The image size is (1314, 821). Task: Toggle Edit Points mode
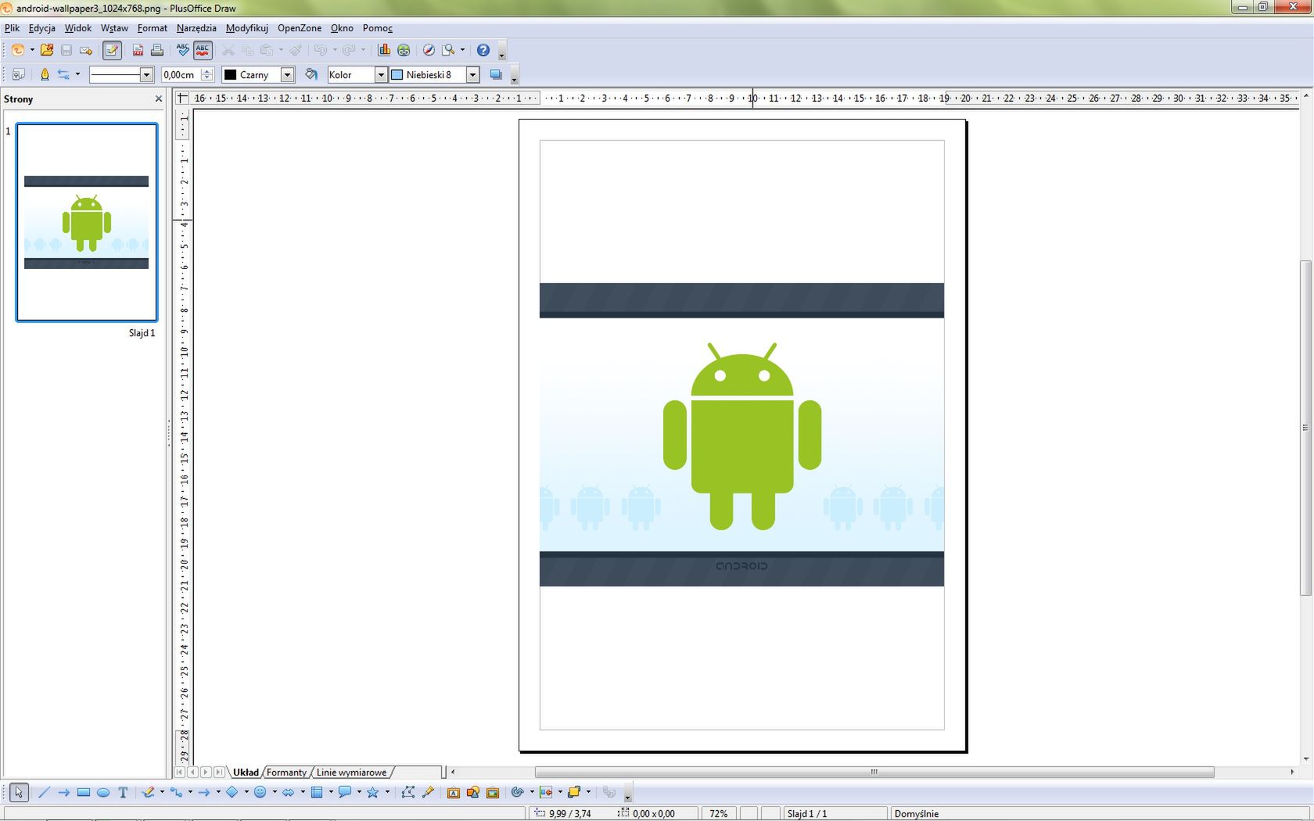[407, 792]
